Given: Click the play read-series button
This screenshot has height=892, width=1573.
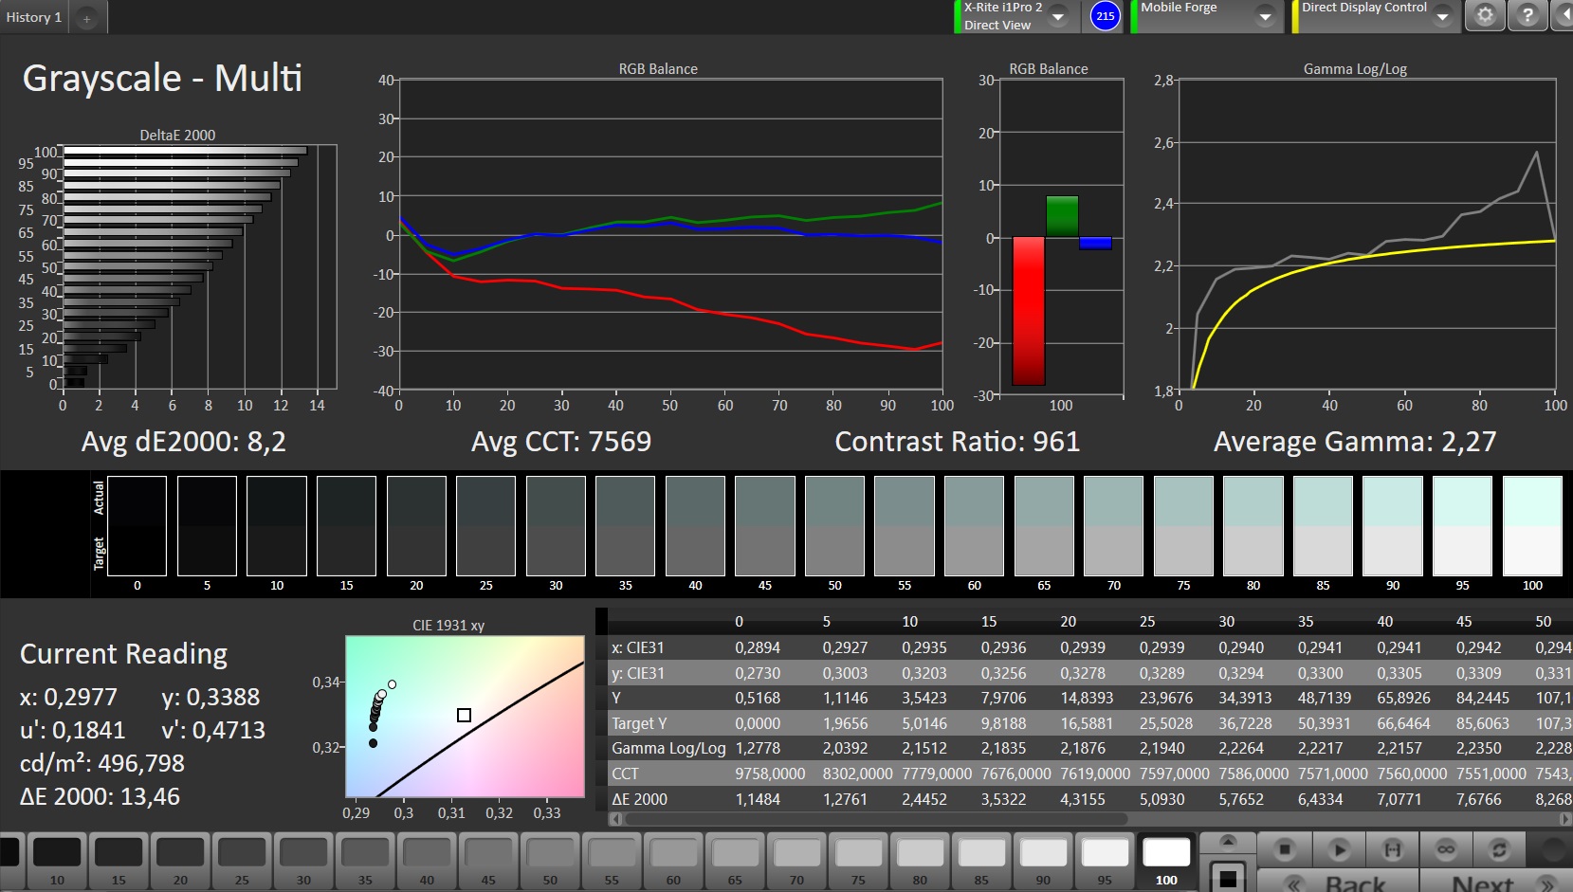Looking at the screenshot, I should click(x=1339, y=849).
